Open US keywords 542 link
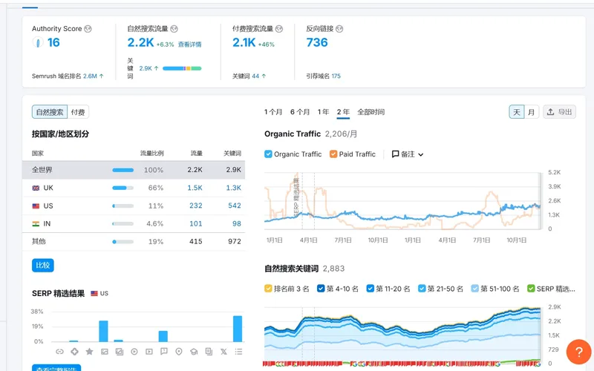 pos(235,206)
